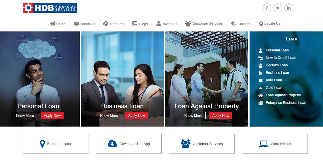
Task: Click the Work with us laptop icon
Action: [x=264, y=144]
